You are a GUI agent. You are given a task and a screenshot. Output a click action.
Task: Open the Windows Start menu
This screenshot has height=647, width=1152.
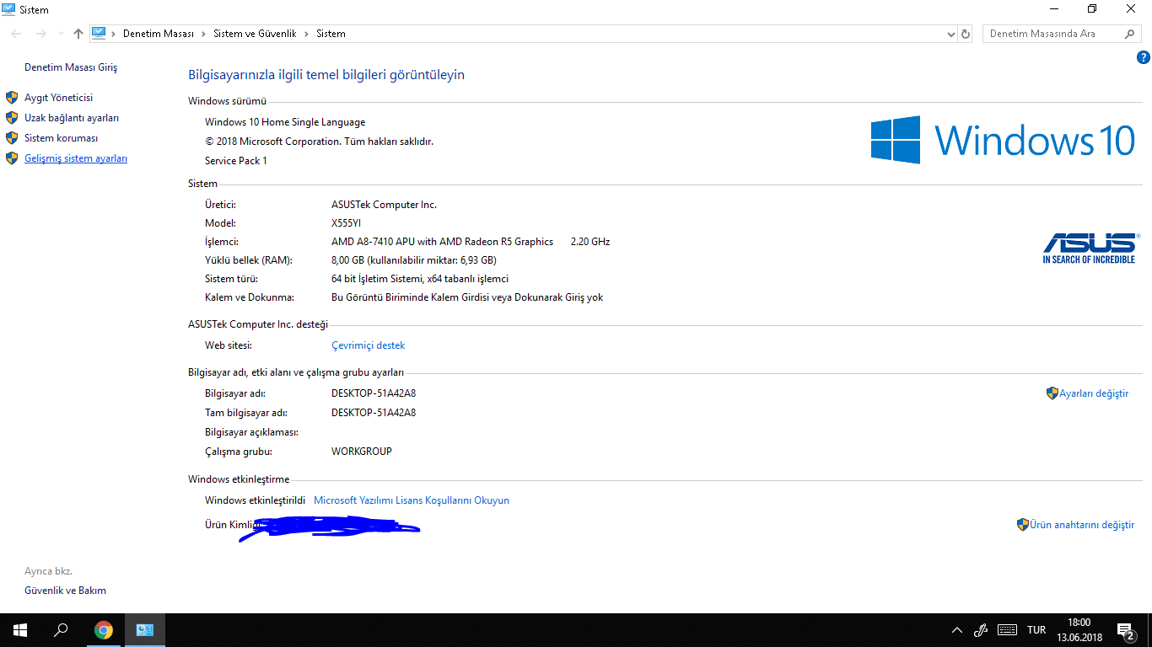click(20, 630)
